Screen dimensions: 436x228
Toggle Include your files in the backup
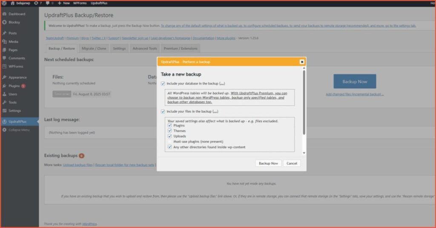click(x=163, y=111)
